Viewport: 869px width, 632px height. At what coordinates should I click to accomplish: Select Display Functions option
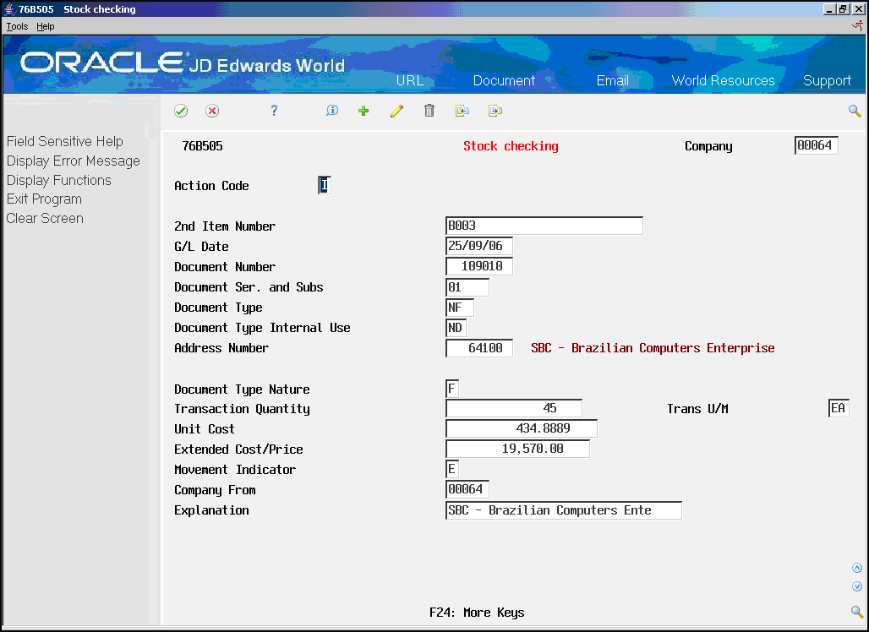[58, 180]
